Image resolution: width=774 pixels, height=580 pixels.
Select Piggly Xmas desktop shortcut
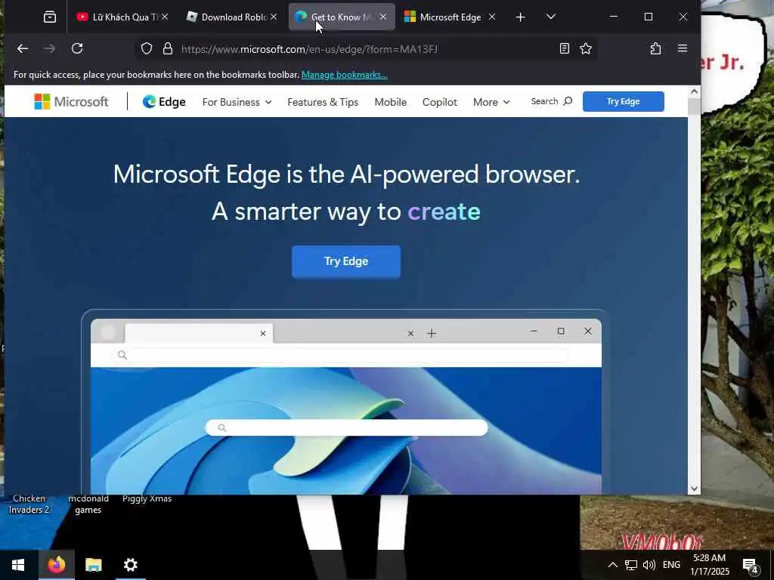147,498
